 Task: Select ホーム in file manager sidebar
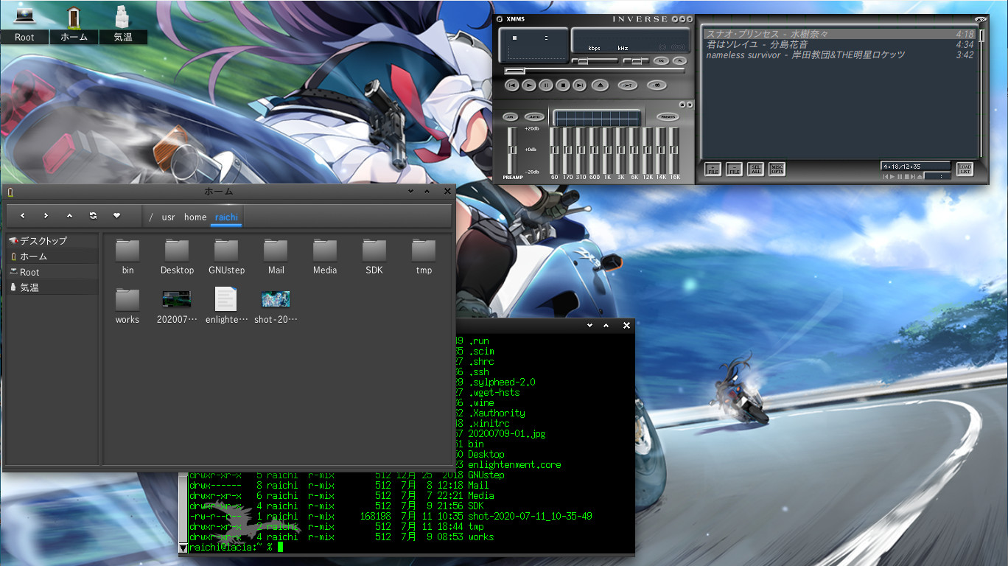[x=52, y=256]
